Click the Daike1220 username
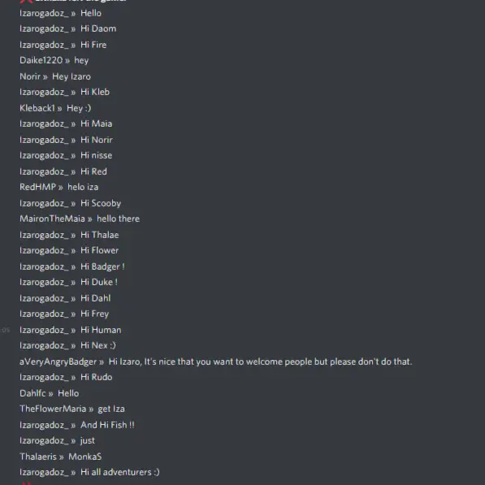 41,60
